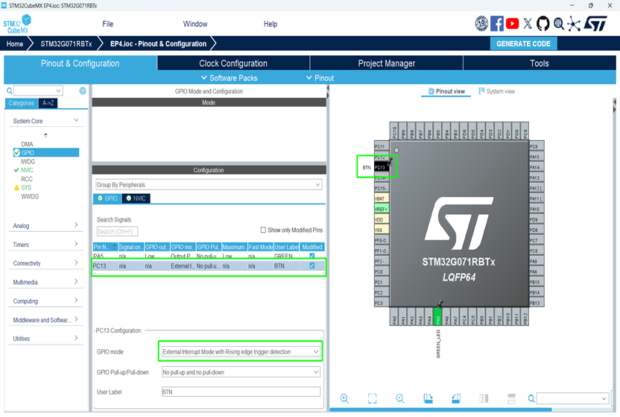Click the ST logo at top right

click(595, 24)
